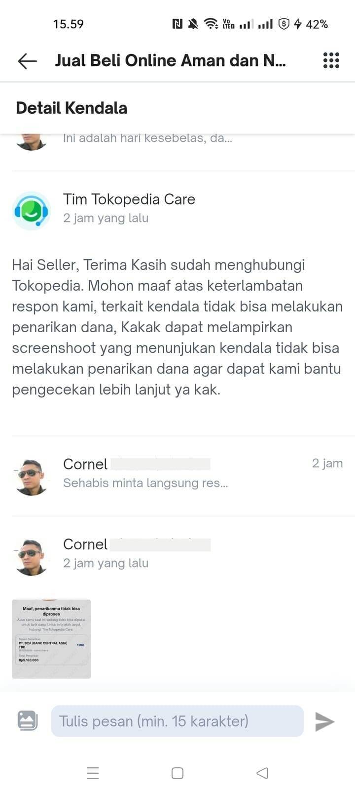Tap the image attachment icon
This screenshot has width=355, height=795.
pyautogui.click(x=28, y=720)
